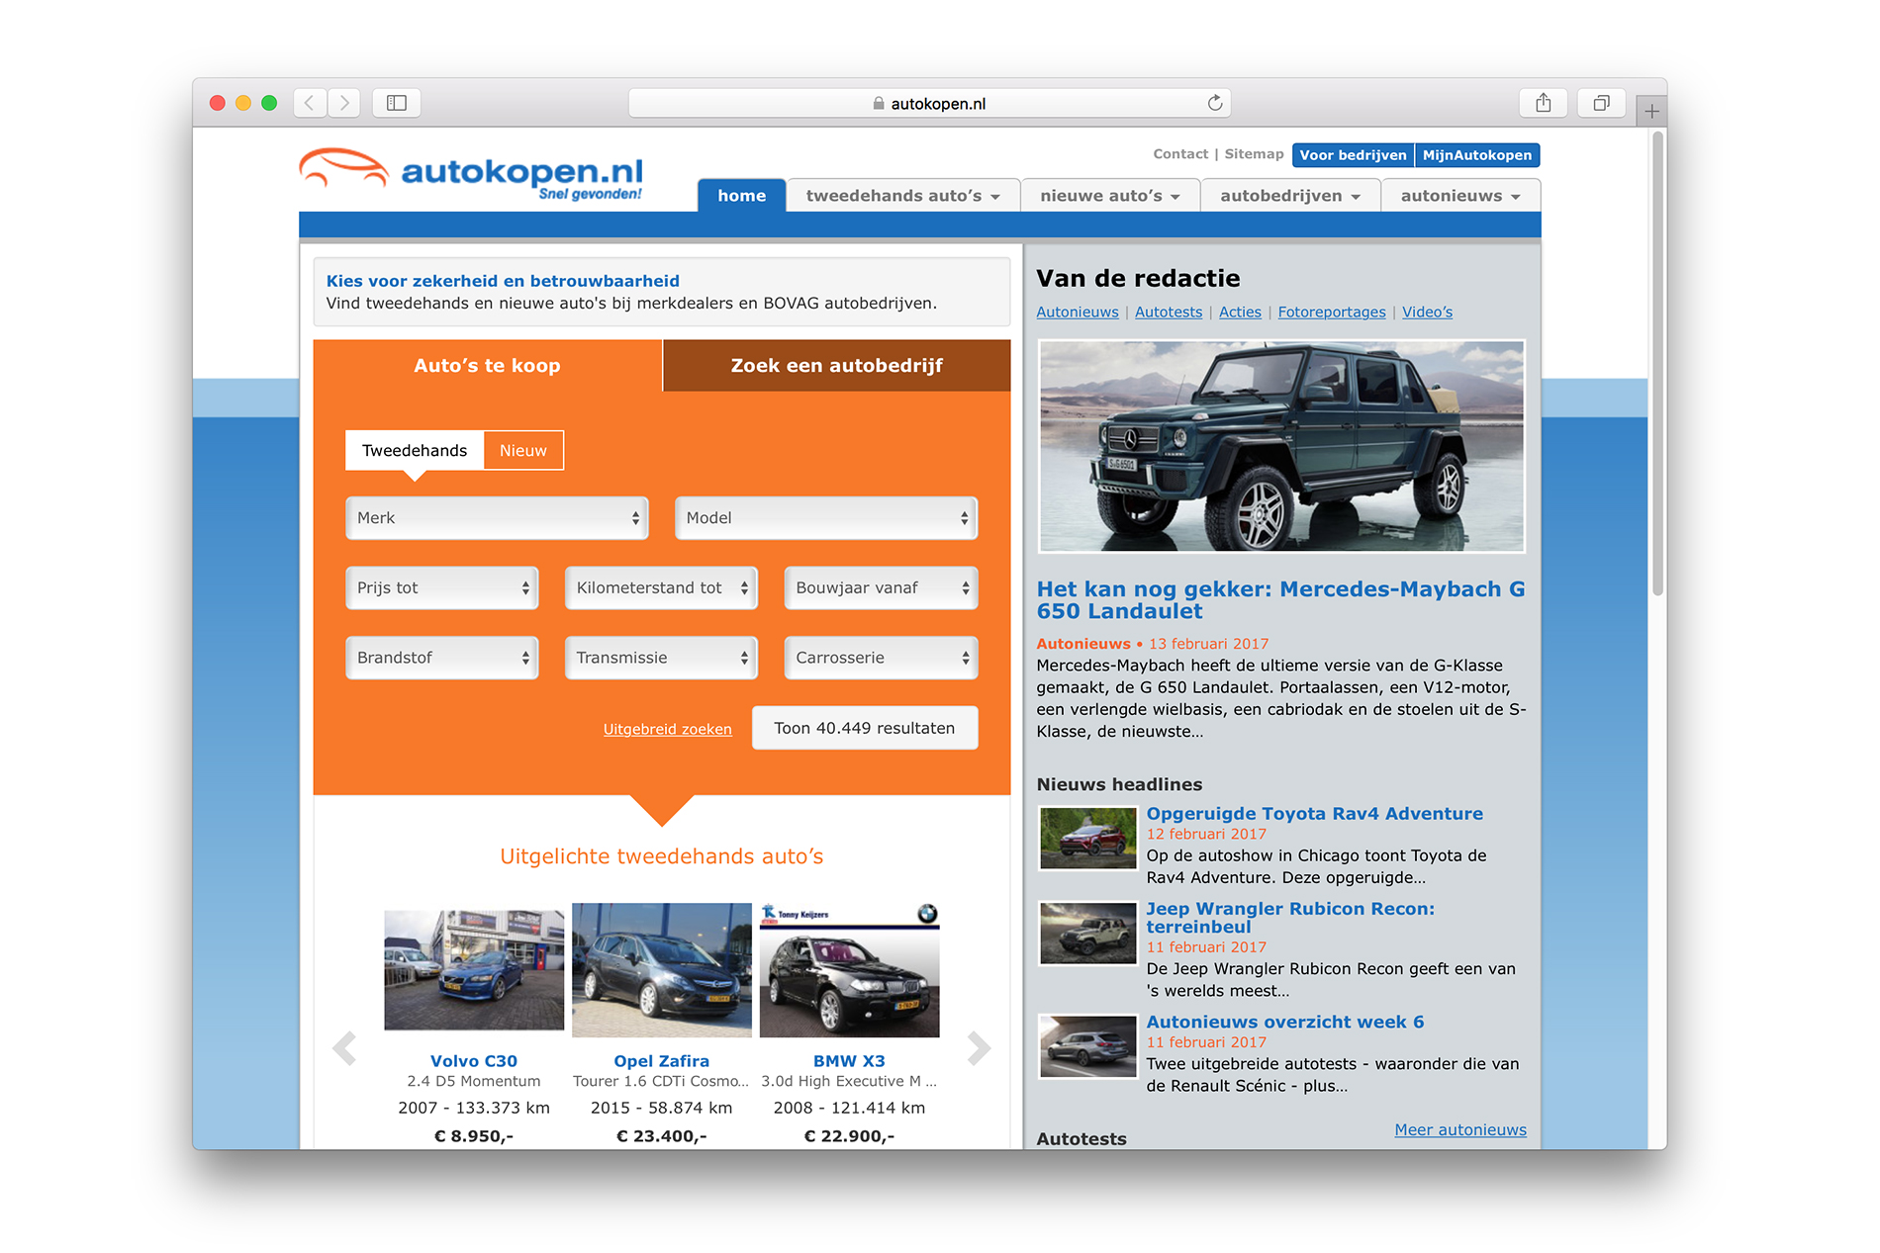The width and height of the screenshot is (1880, 1253).
Task: Open the nieuwe auto's menu
Action: point(1110,196)
